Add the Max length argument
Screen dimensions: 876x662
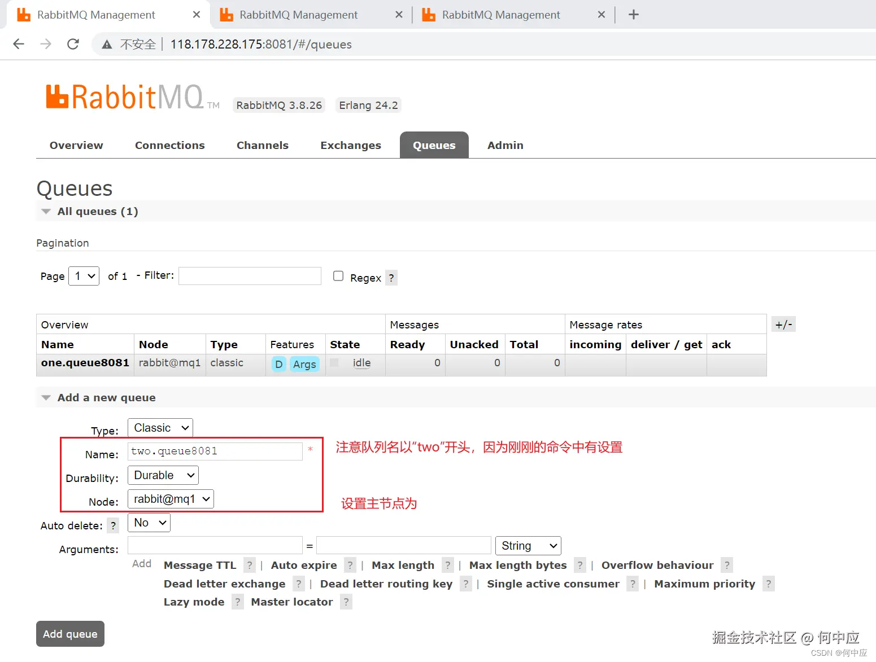click(403, 565)
